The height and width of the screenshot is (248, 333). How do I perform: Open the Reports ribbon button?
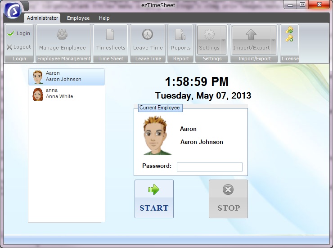click(180, 40)
